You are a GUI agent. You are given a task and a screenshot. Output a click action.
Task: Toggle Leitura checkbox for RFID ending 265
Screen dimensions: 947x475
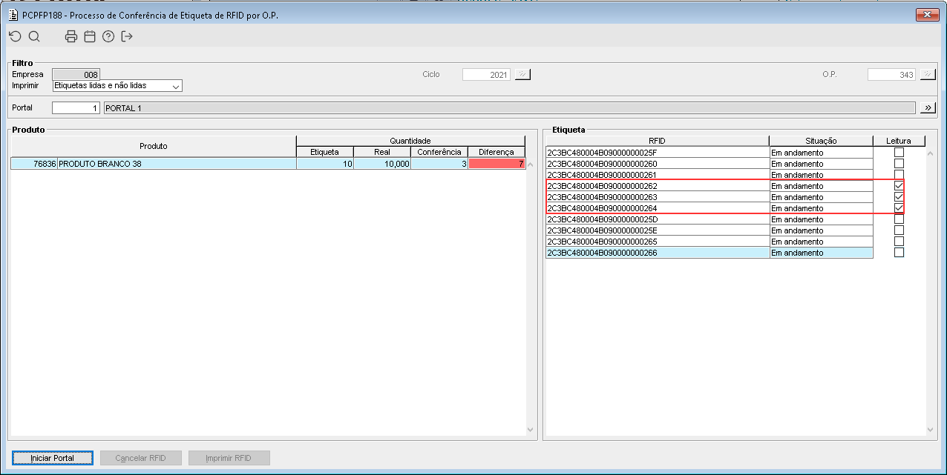pyautogui.click(x=899, y=242)
